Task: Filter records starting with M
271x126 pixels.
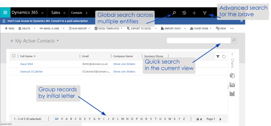Action: pyautogui.click(x=123, y=119)
